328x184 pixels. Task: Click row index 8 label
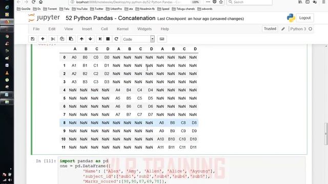64,123
